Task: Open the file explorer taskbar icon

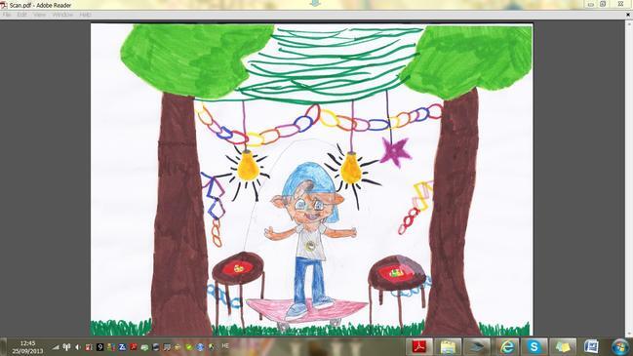Action: point(448,347)
